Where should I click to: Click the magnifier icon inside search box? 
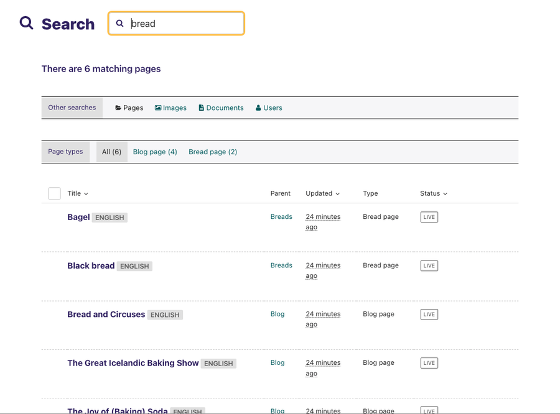tap(119, 23)
